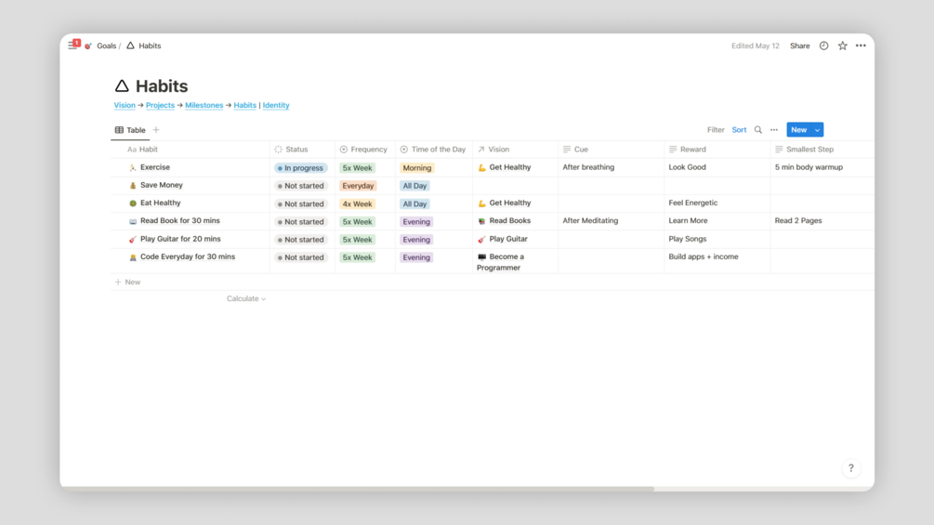Open the page options three-dot menu
Screen dimensions: 934x525
click(861, 46)
